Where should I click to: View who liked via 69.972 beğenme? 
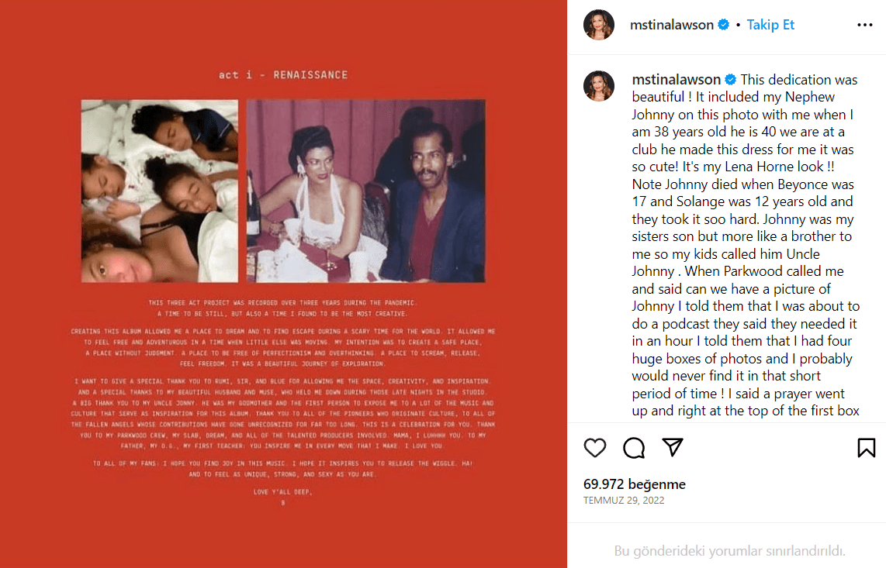(635, 484)
